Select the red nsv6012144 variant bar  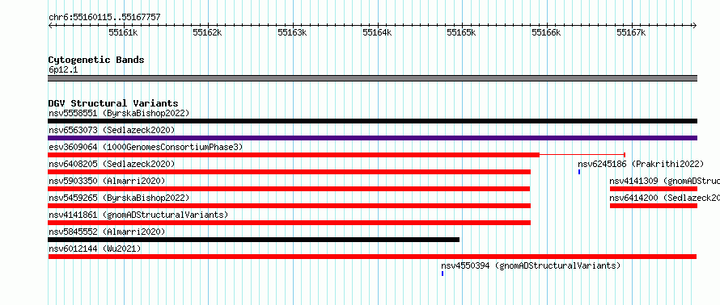tap(372, 257)
